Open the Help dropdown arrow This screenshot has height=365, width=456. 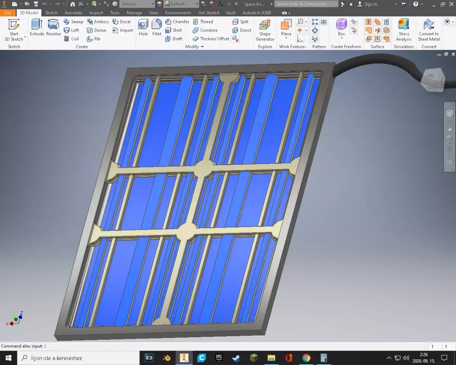(x=422, y=4)
